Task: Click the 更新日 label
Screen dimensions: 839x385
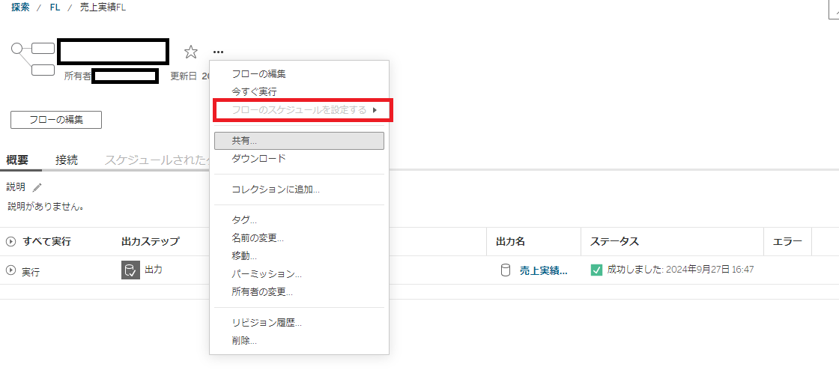Action: pos(184,76)
